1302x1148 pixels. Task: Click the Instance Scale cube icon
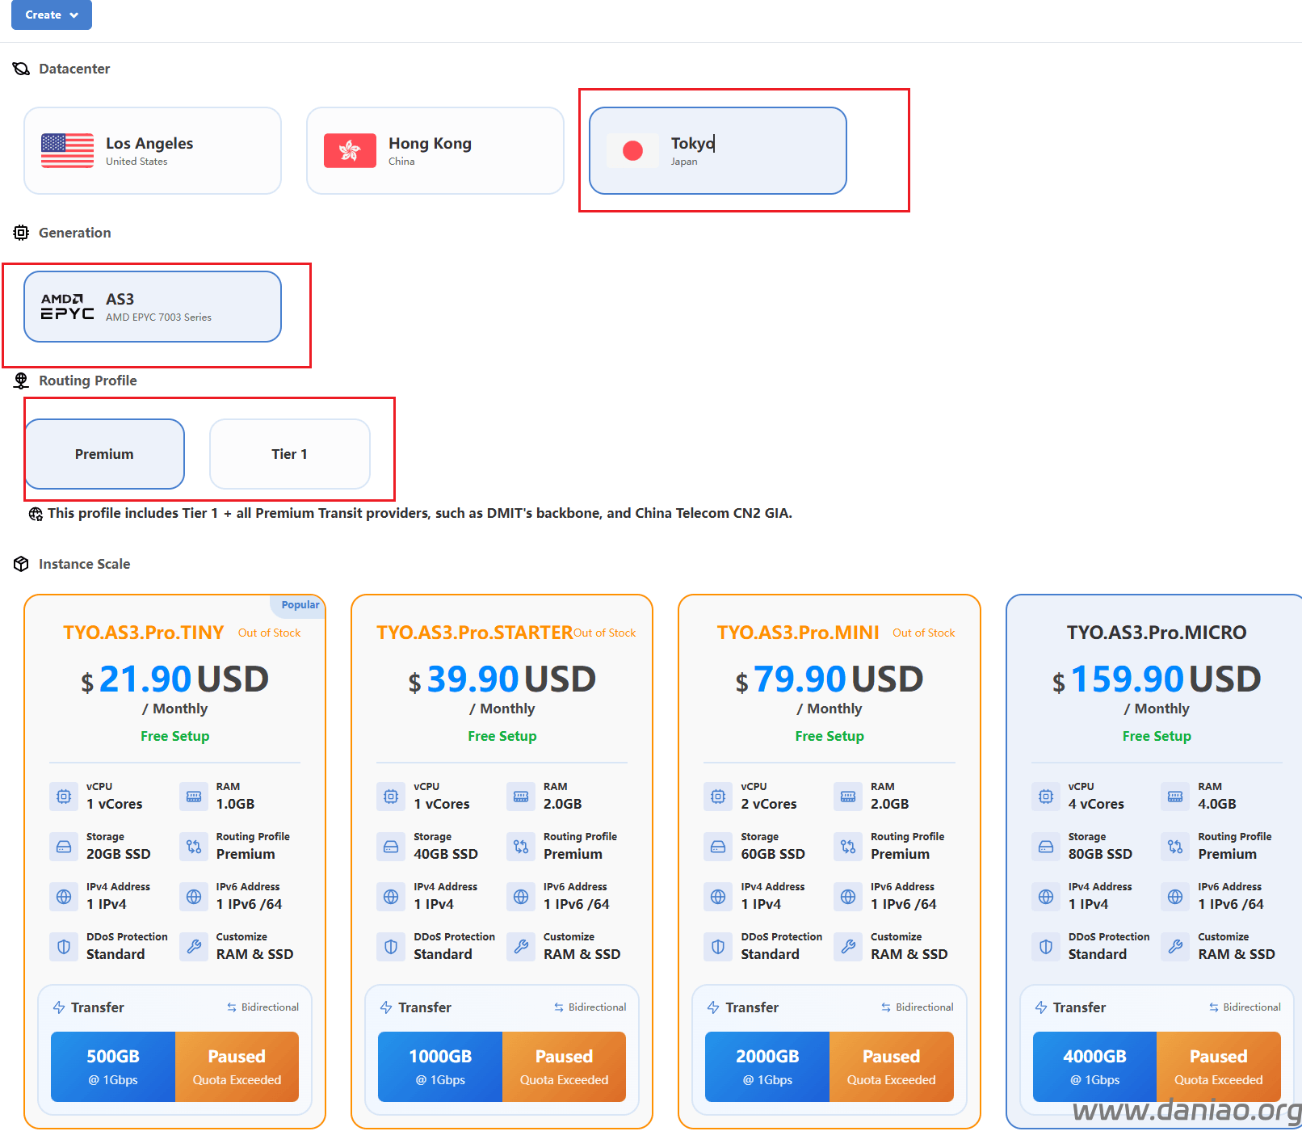(21, 564)
